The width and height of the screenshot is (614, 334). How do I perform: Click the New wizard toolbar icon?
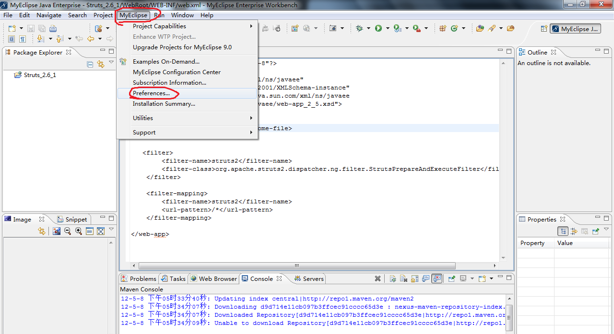coord(12,29)
